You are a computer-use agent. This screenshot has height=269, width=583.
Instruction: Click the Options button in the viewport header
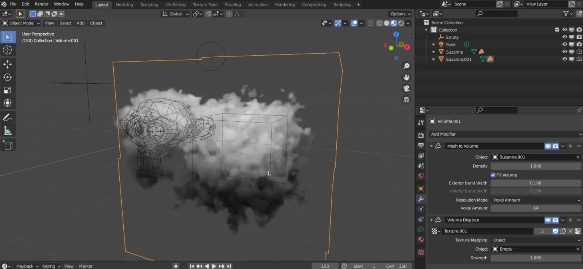click(400, 14)
